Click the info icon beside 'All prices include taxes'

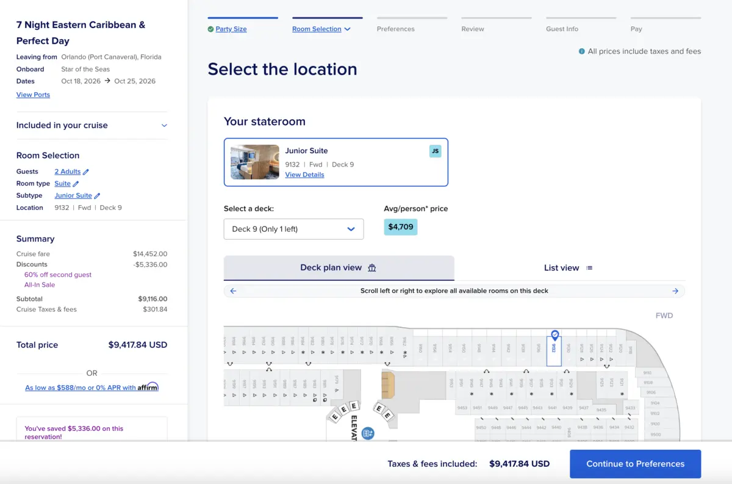582,52
